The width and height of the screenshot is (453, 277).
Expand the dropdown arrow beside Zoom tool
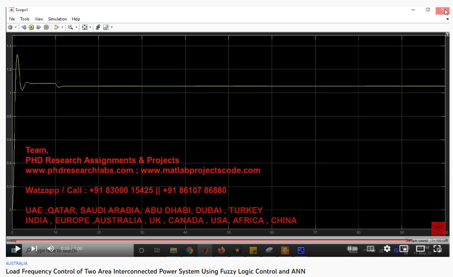point(77,27)
